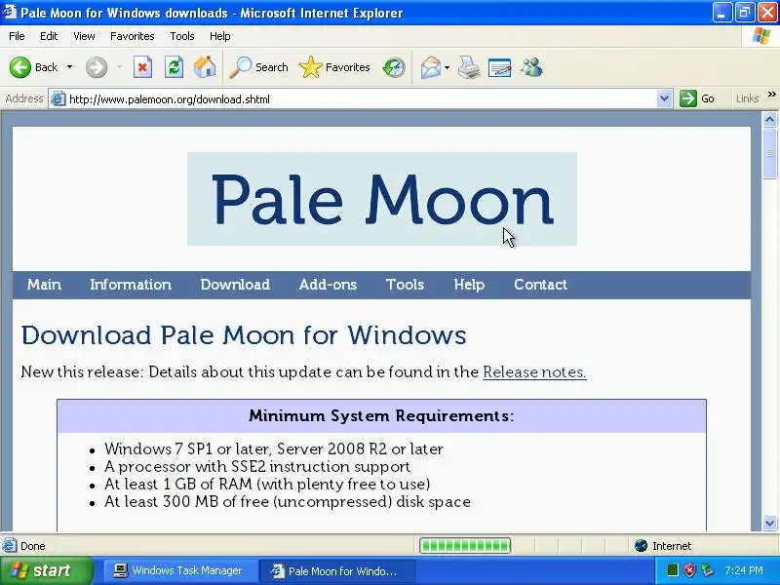780x585 pixels.
Task: Click the green Go button
Action: (697, 98)
